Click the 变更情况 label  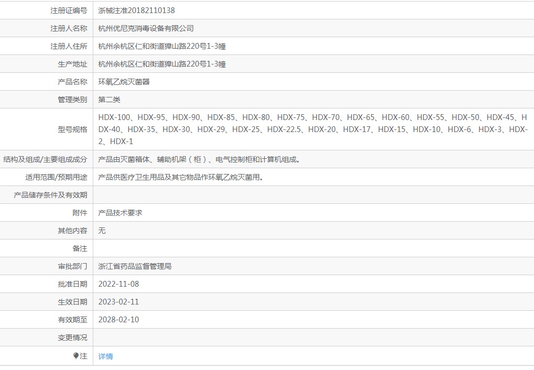click(x=72, y=338)
